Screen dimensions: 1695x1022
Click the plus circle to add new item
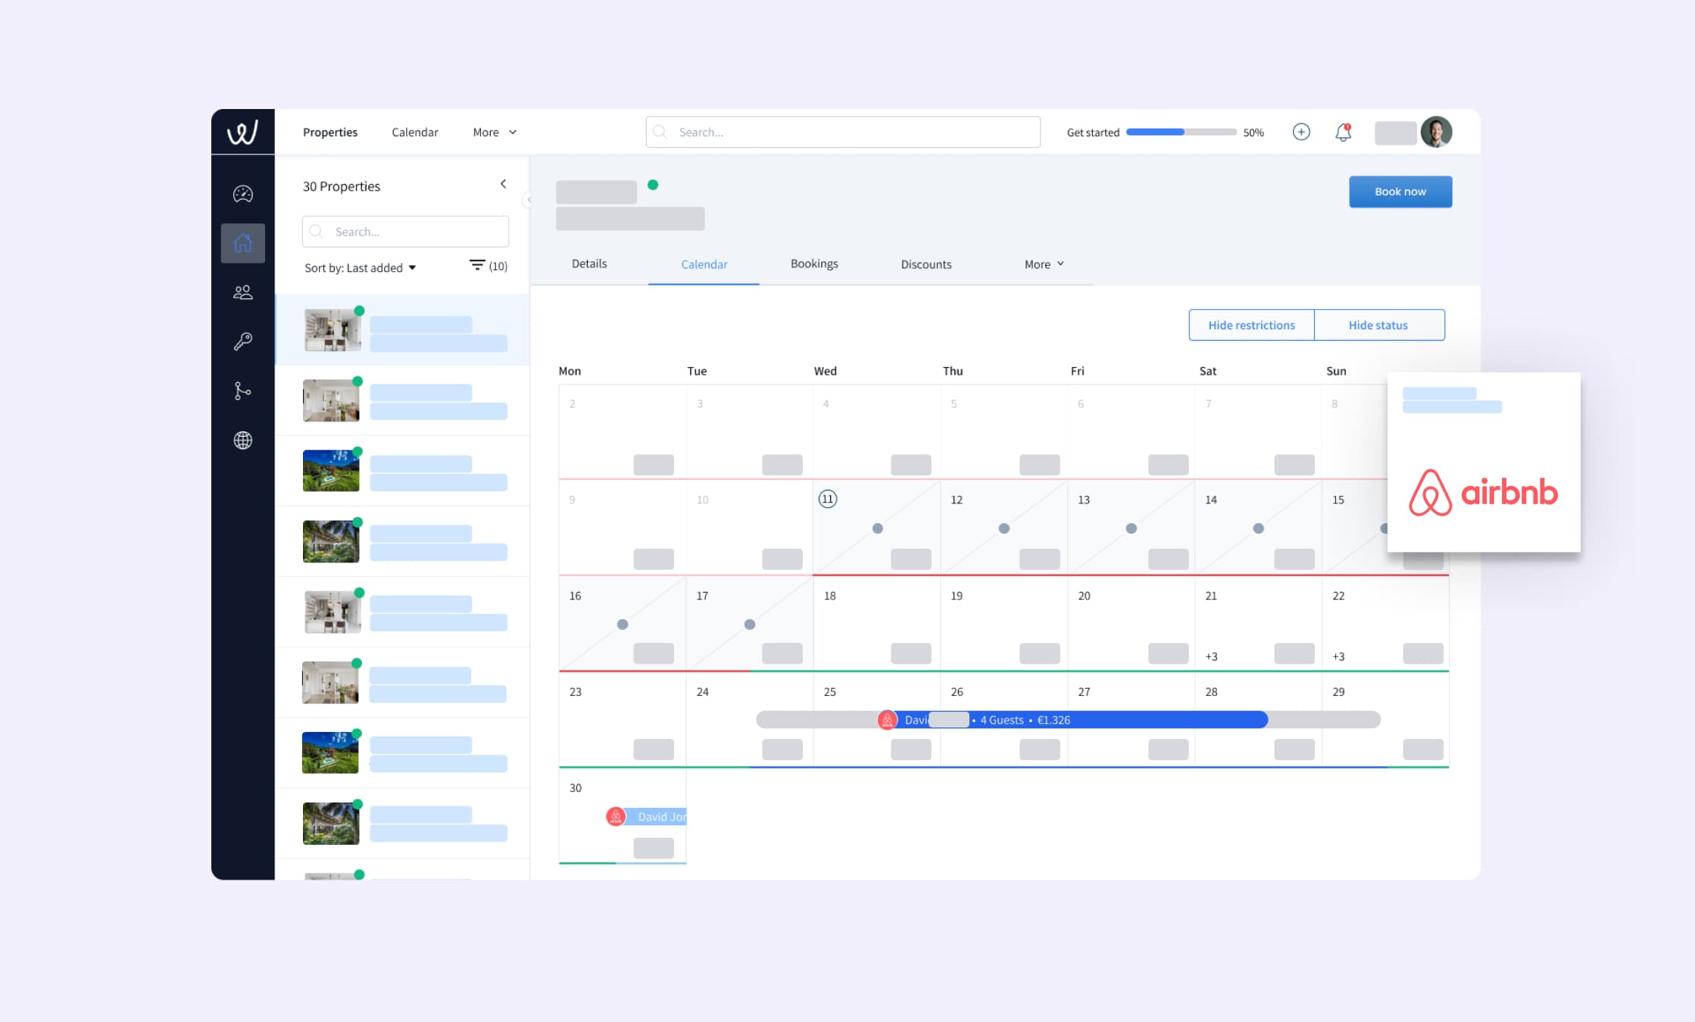[1301, 132]
